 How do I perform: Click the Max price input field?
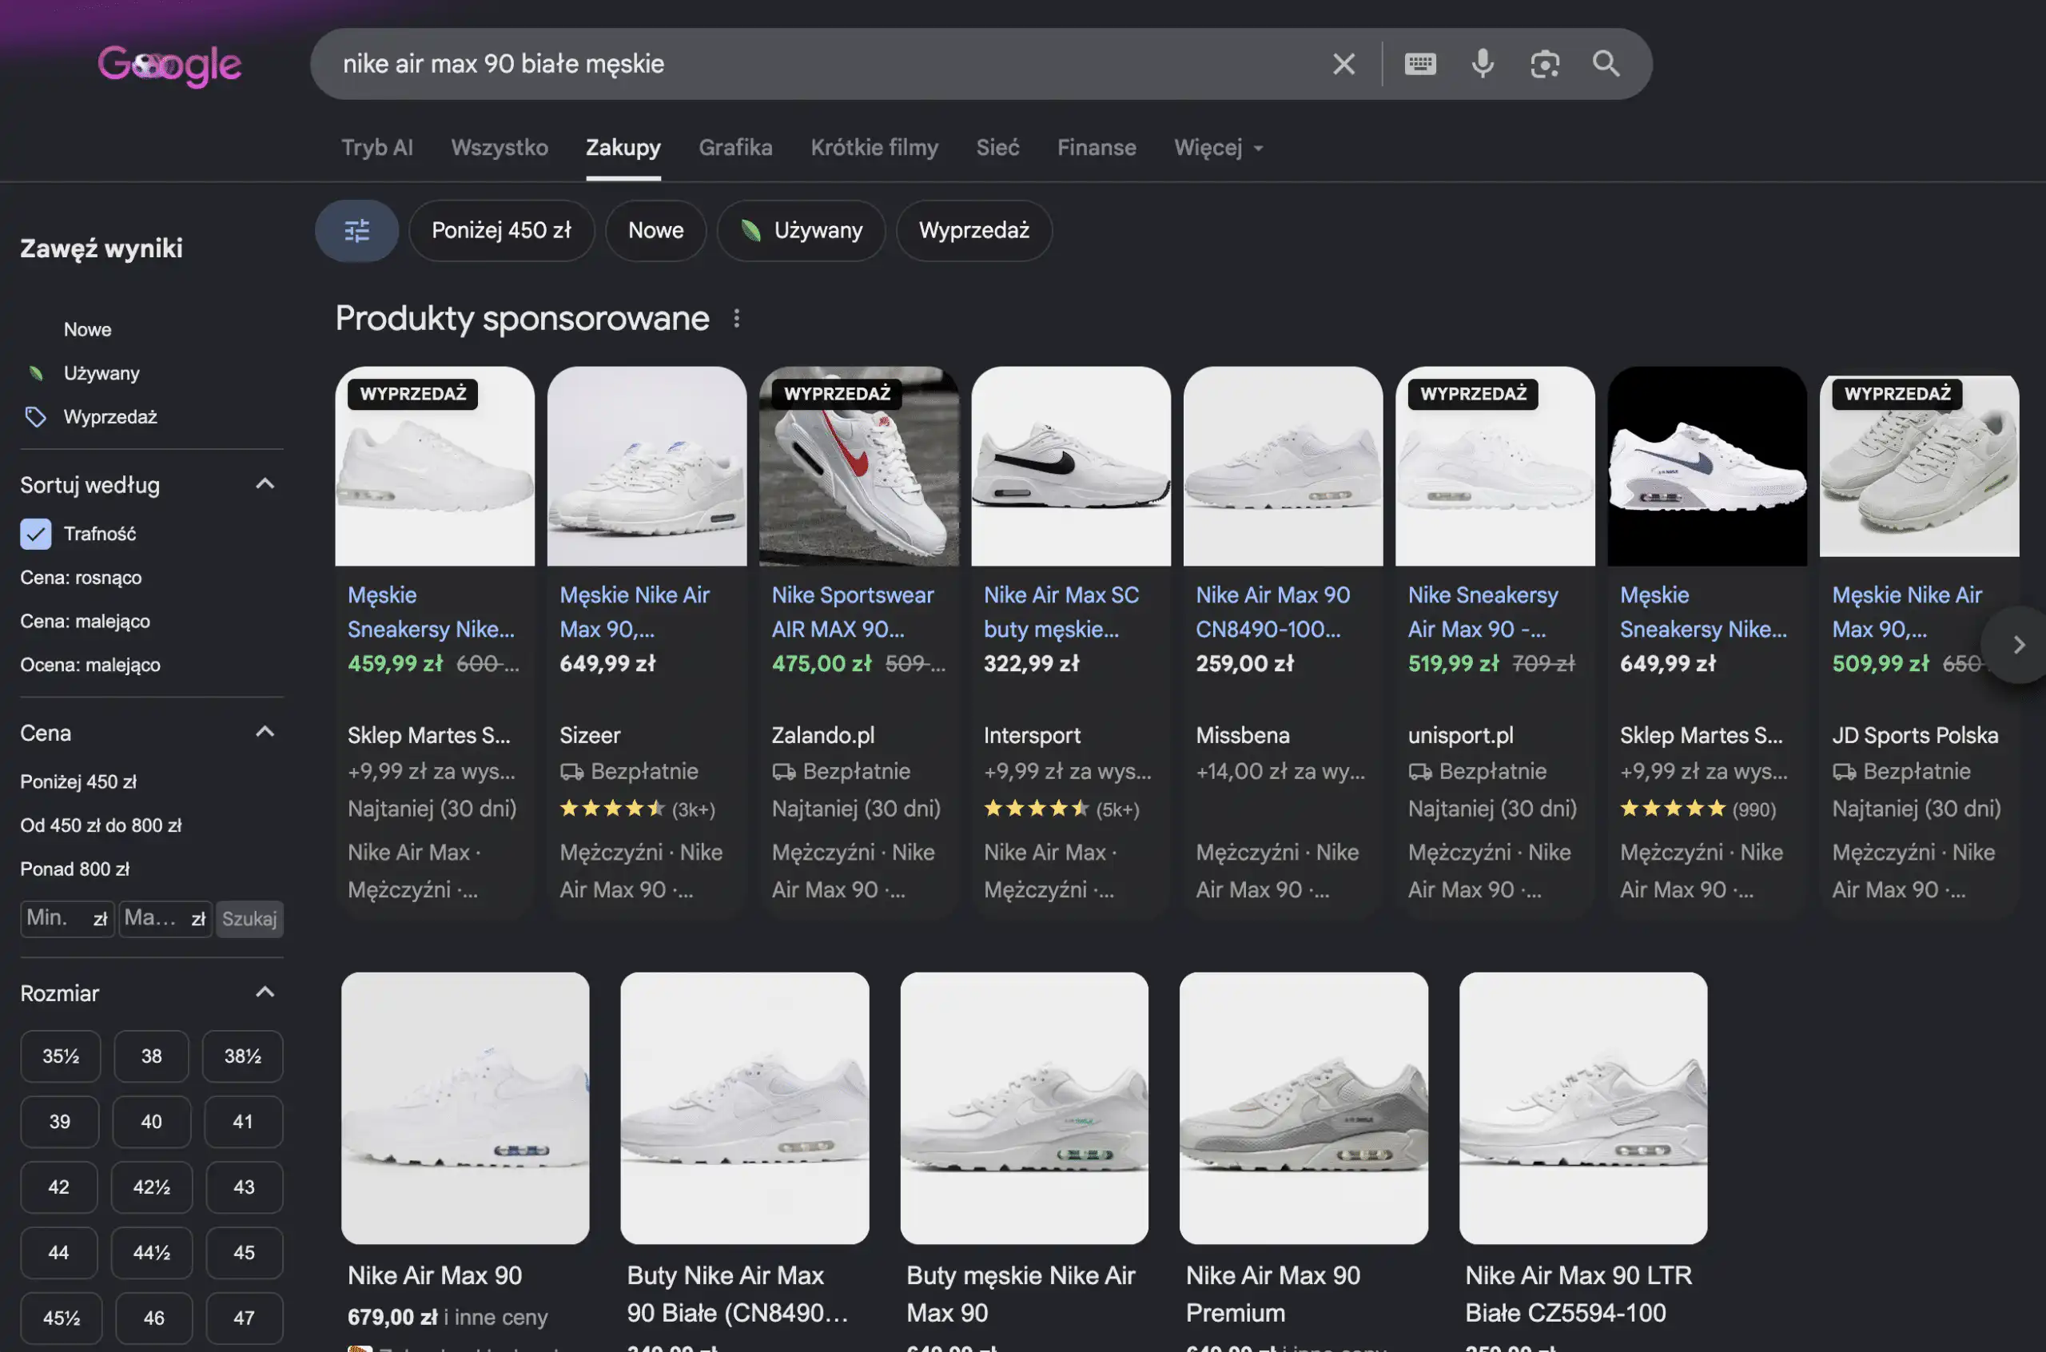tap(165, 919)
